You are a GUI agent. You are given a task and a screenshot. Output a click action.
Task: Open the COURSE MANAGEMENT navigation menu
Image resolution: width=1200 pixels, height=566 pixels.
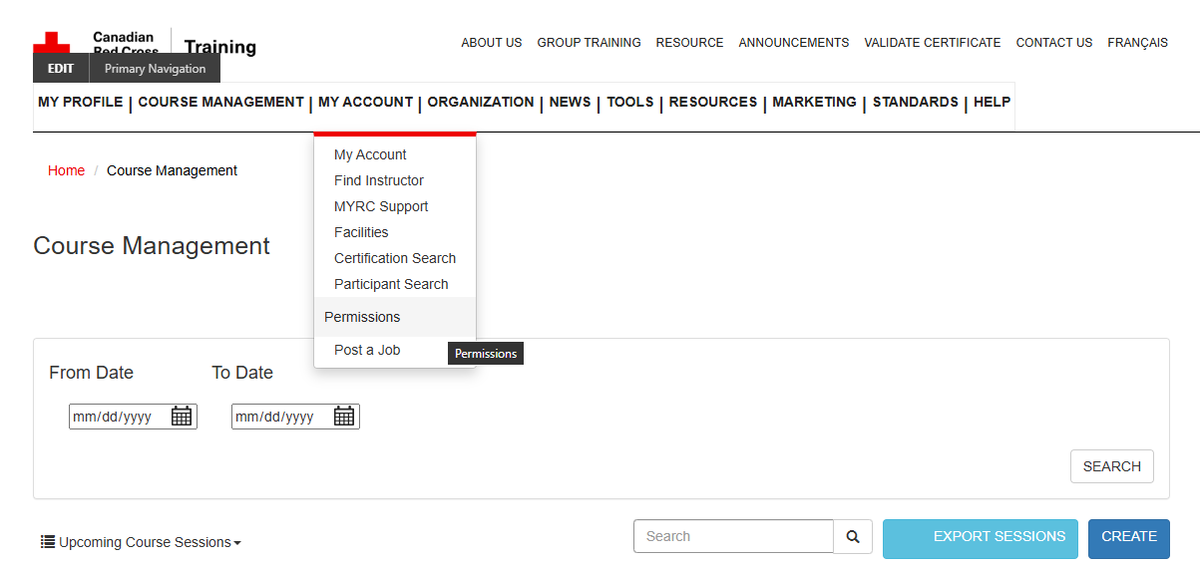(x=220, y=102)
